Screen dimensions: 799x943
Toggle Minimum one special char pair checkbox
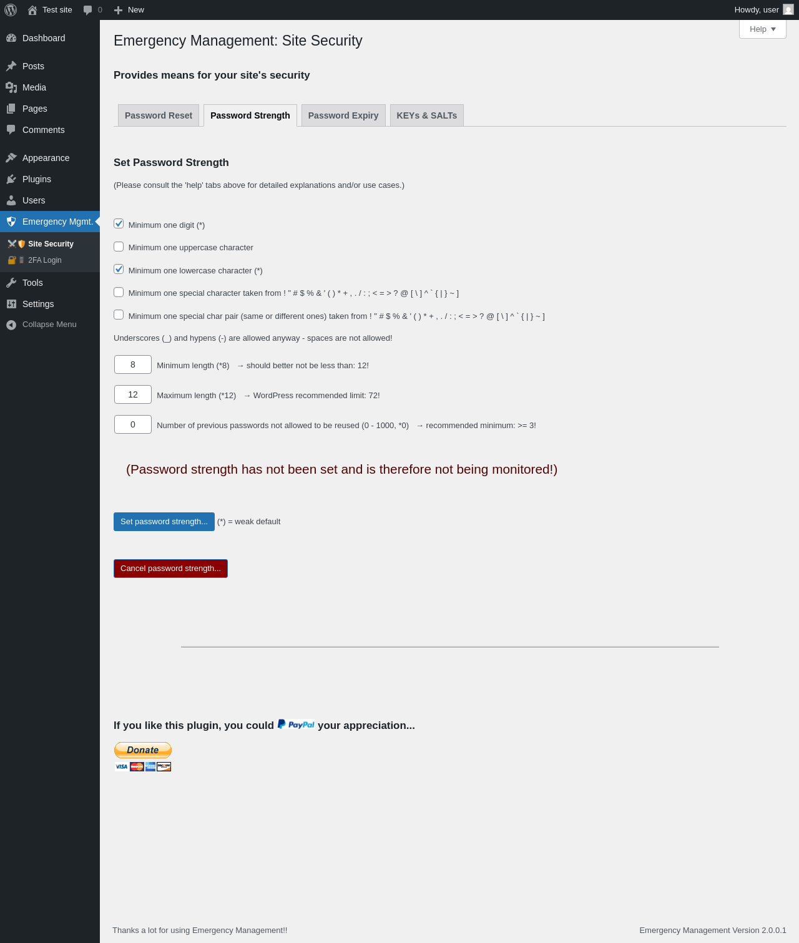[x=119, y=315]
